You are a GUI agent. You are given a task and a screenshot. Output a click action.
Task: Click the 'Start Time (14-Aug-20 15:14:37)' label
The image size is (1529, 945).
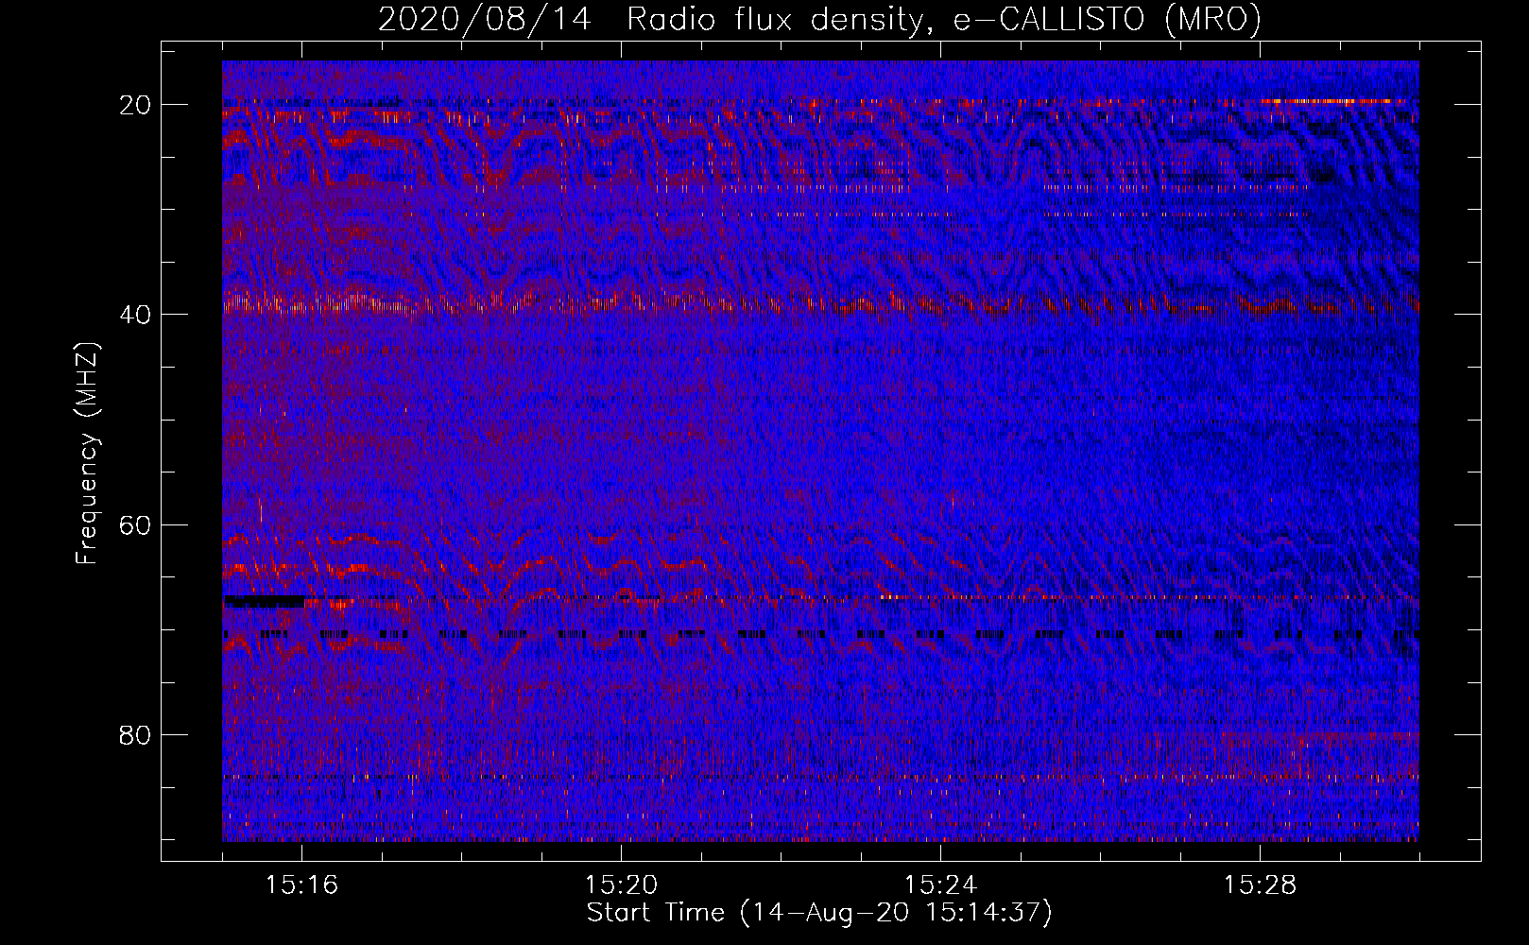[x=819, y=913]
